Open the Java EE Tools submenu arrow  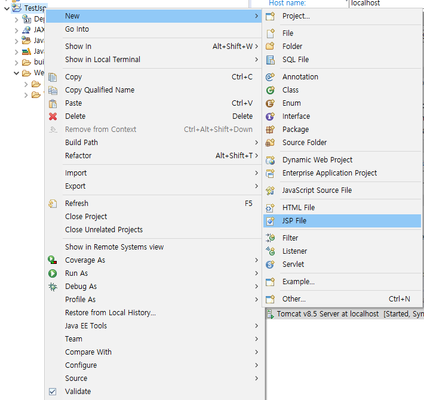point(256,326)
